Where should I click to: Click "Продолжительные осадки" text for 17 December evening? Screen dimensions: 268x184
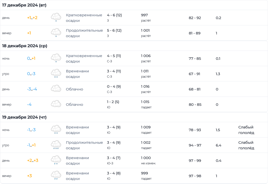(84, 33)
